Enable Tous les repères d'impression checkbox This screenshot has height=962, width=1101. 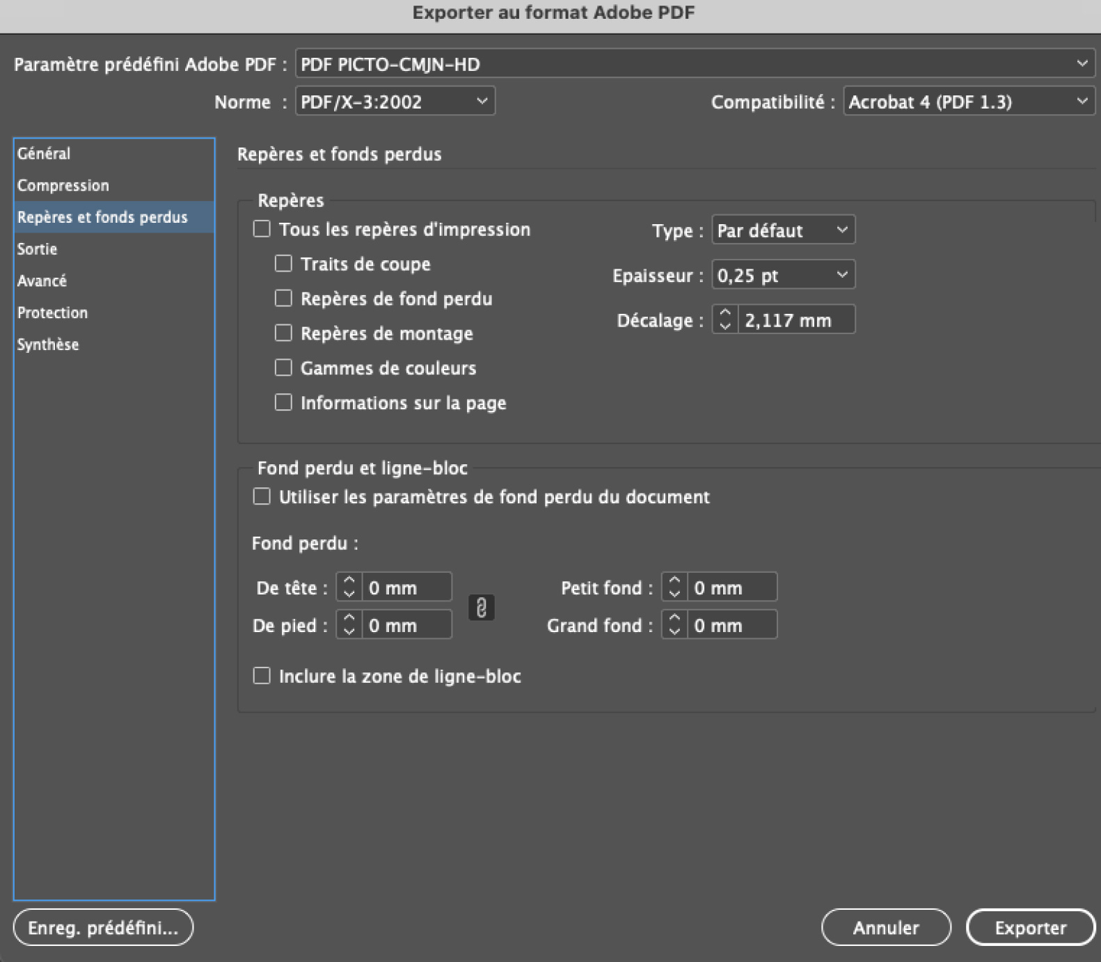pos(262,229)
